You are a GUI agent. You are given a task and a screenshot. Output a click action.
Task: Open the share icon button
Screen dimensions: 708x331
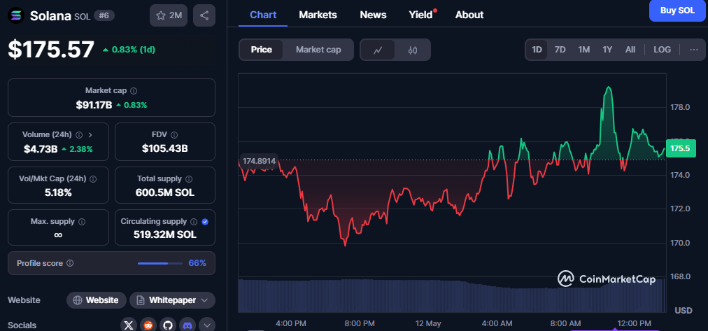[x=204, y=15]
